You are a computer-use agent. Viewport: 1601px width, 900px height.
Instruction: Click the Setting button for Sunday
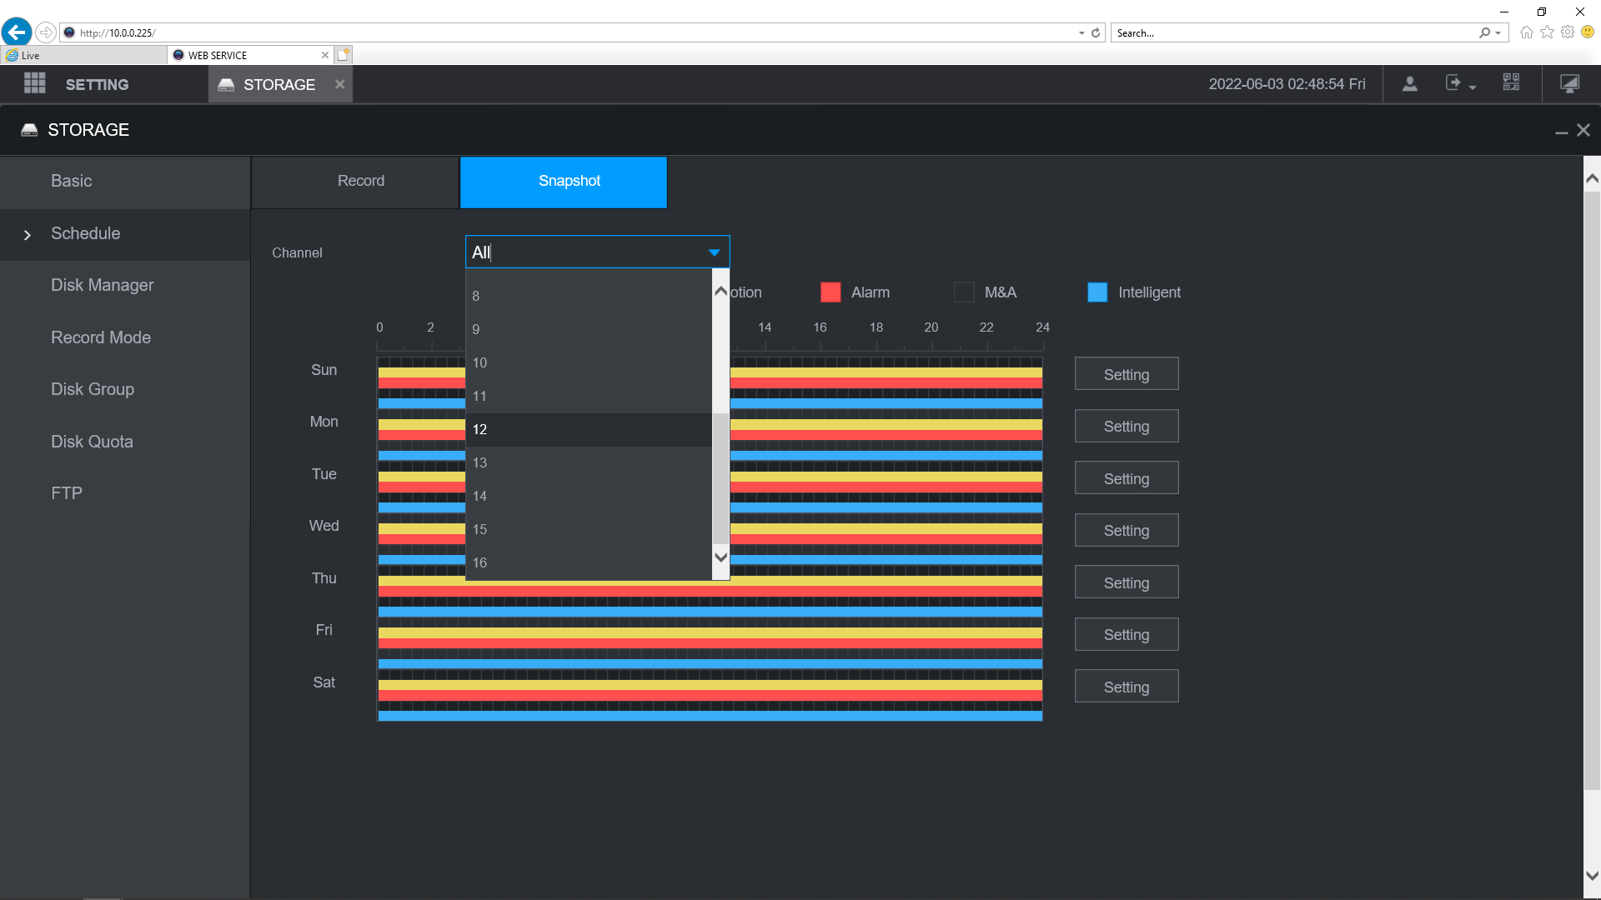(1127, 374)
